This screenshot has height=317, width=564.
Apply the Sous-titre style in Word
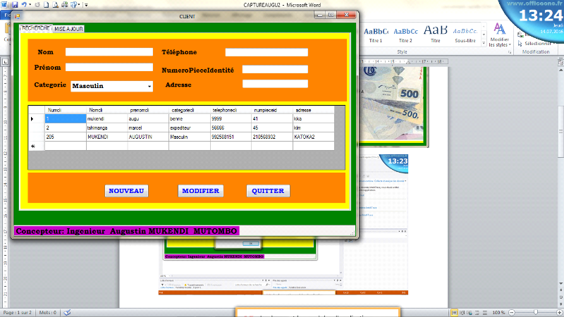[465, 35]
